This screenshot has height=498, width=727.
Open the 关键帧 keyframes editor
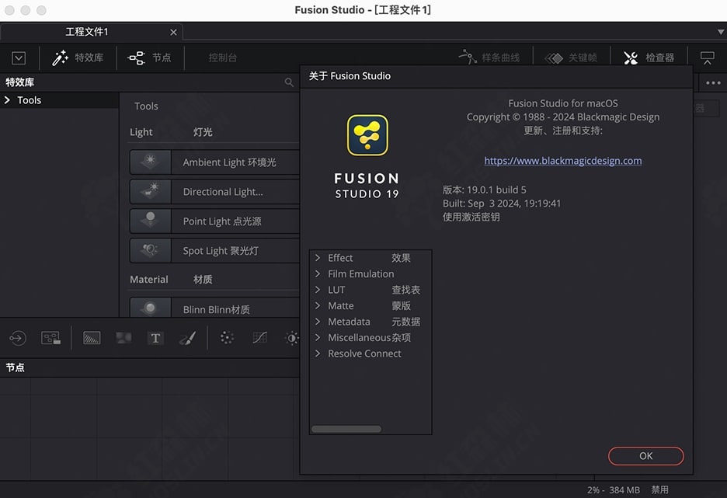(571, 58)
